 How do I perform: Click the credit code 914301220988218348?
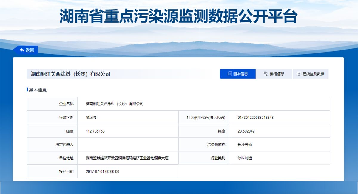pos(255,118)
